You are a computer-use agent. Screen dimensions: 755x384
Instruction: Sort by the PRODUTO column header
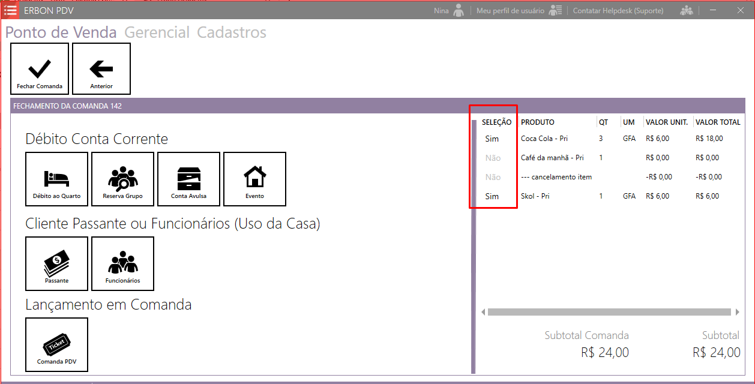point(537,122)
